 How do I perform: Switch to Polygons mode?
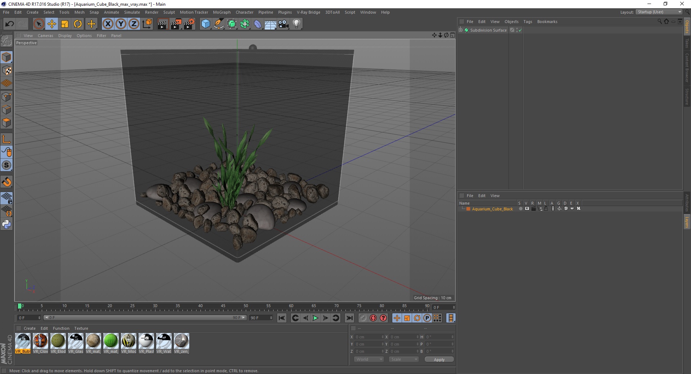(6, 123)
